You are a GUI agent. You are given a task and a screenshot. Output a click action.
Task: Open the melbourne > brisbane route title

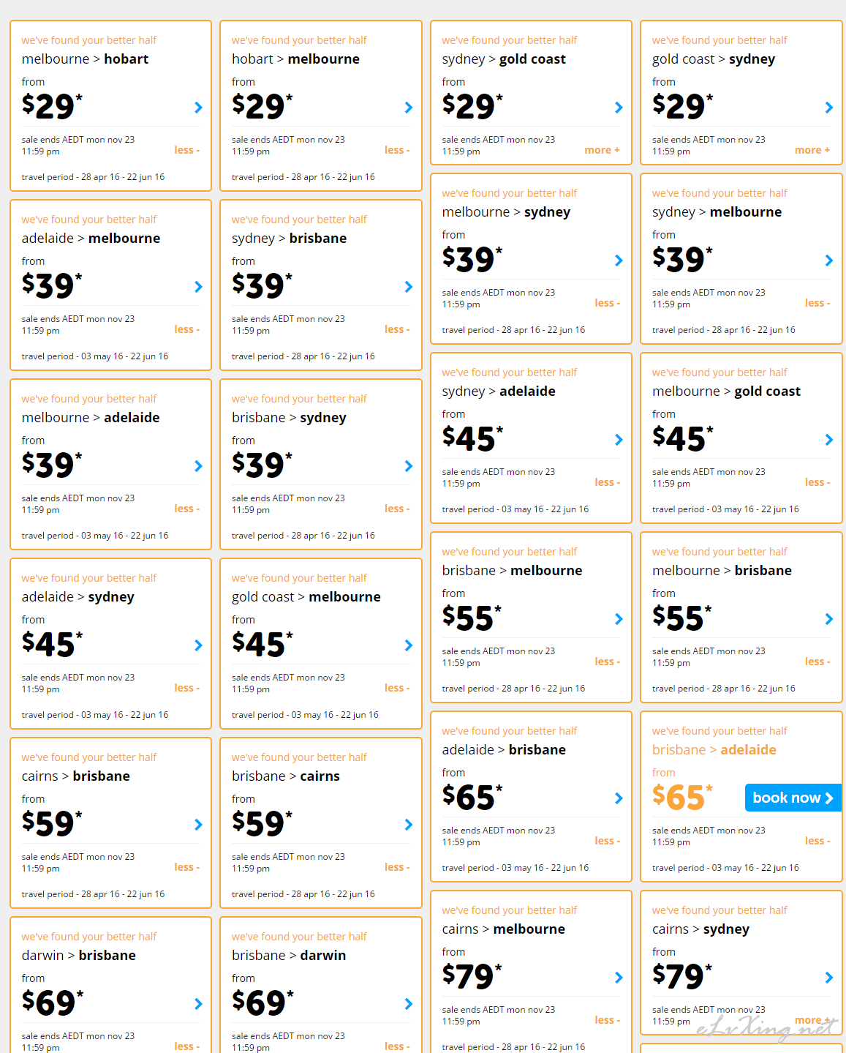(722, 571)
